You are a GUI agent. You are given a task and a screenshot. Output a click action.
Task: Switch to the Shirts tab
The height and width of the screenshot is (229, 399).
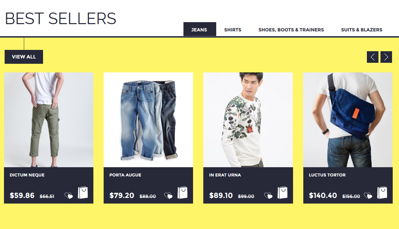click(233, 29)
